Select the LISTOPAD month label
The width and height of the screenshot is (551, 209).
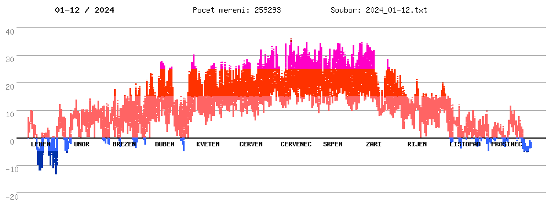point(465,144)
